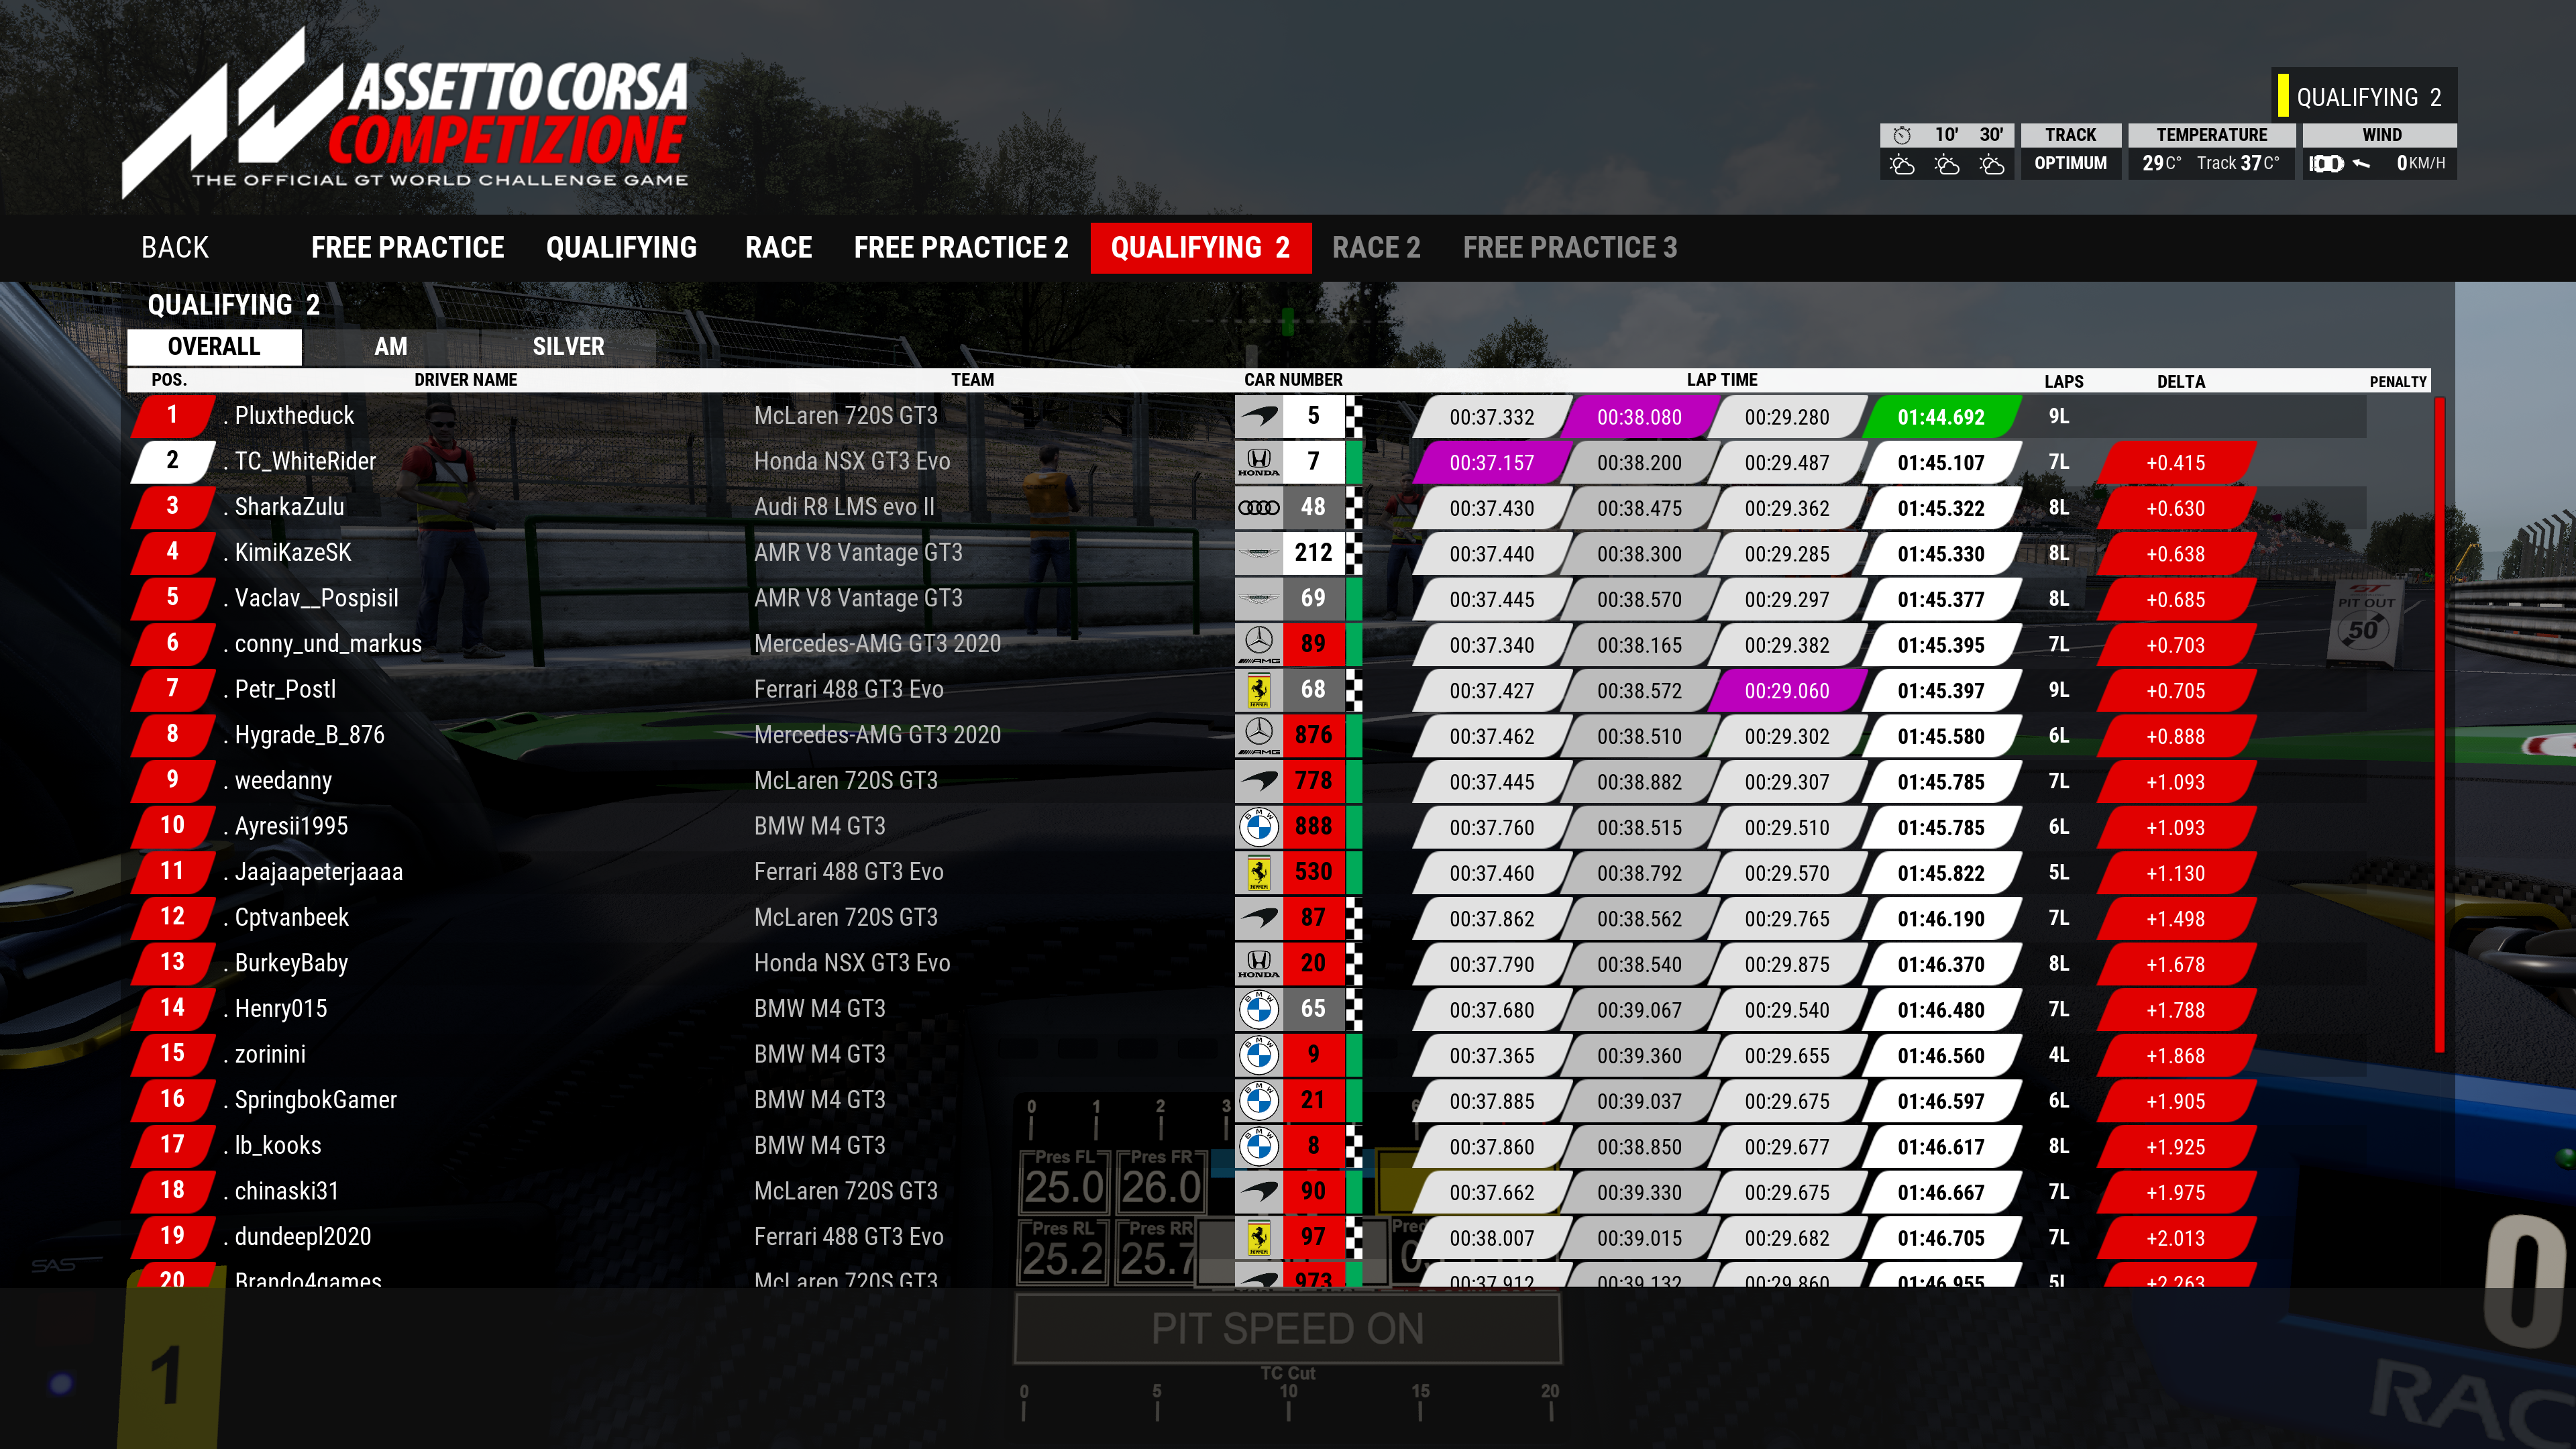Viewport: 2576px width, 1449px height.
Task: Click the 10-minute weather forecast icon
Action: pos(1946,165)
